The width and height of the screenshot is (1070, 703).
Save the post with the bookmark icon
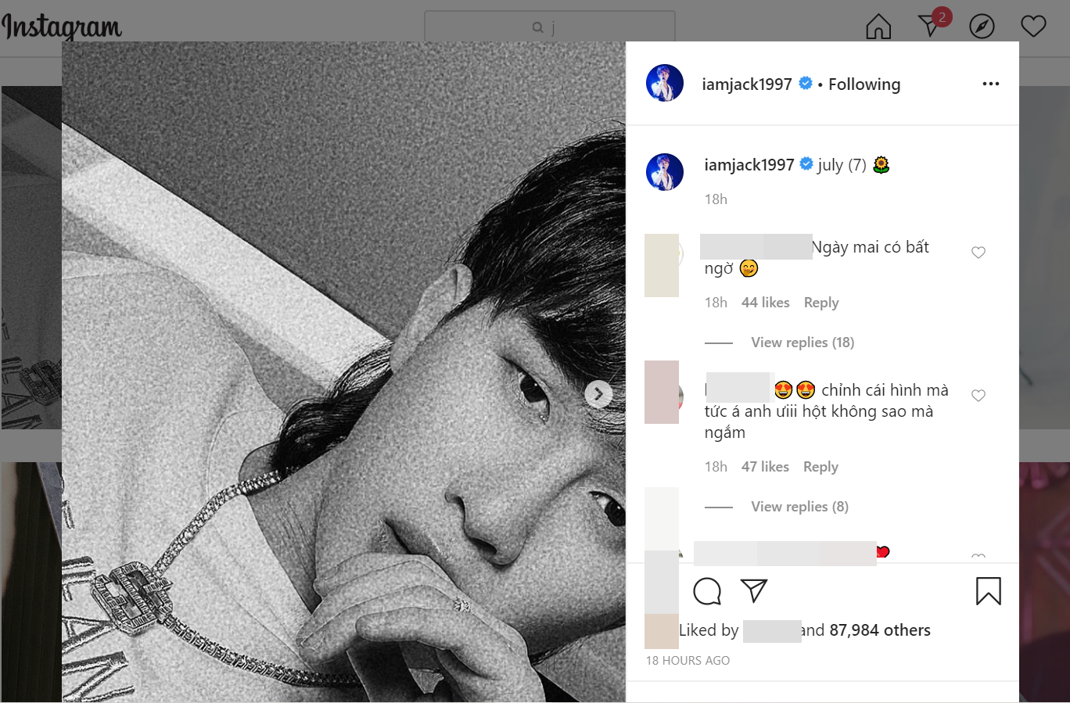[988, 591]
